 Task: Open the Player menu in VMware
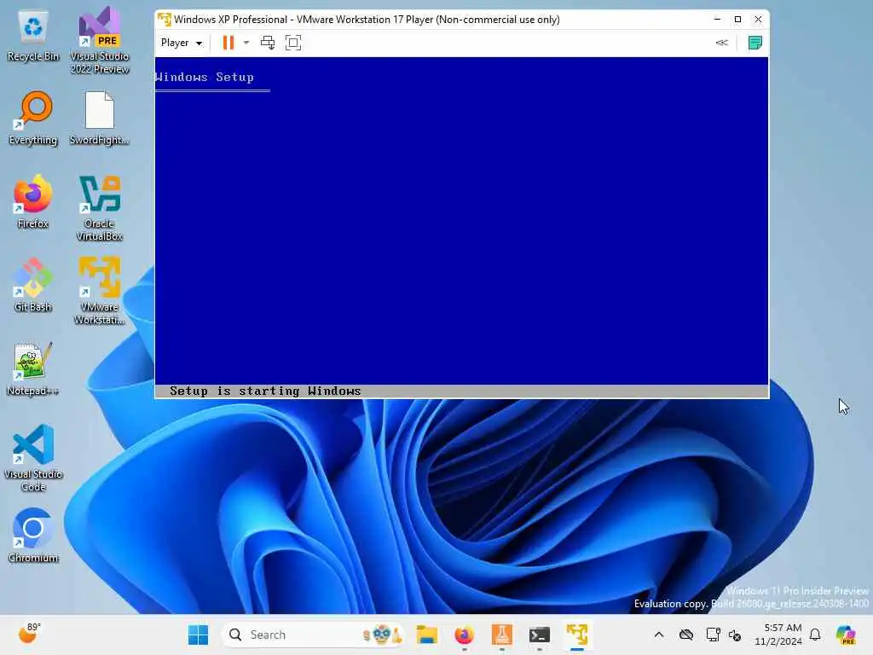pyautogui.click(x=181, y=43)
